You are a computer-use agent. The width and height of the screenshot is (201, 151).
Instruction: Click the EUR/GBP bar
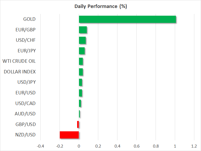(83, 30)
